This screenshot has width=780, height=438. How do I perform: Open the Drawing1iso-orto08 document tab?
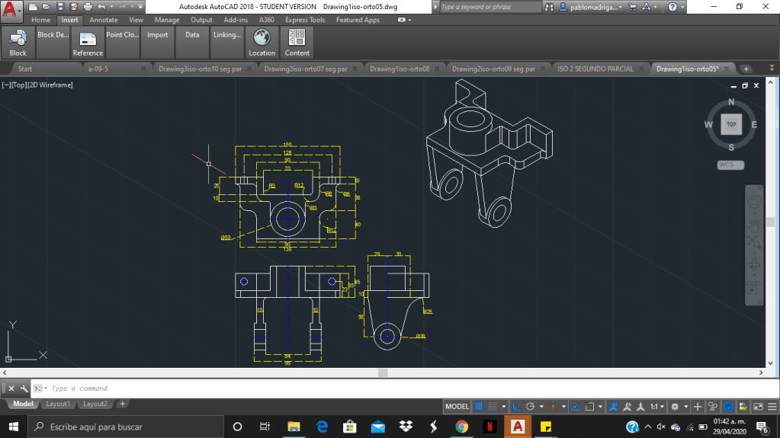click(x=400, y=69)
